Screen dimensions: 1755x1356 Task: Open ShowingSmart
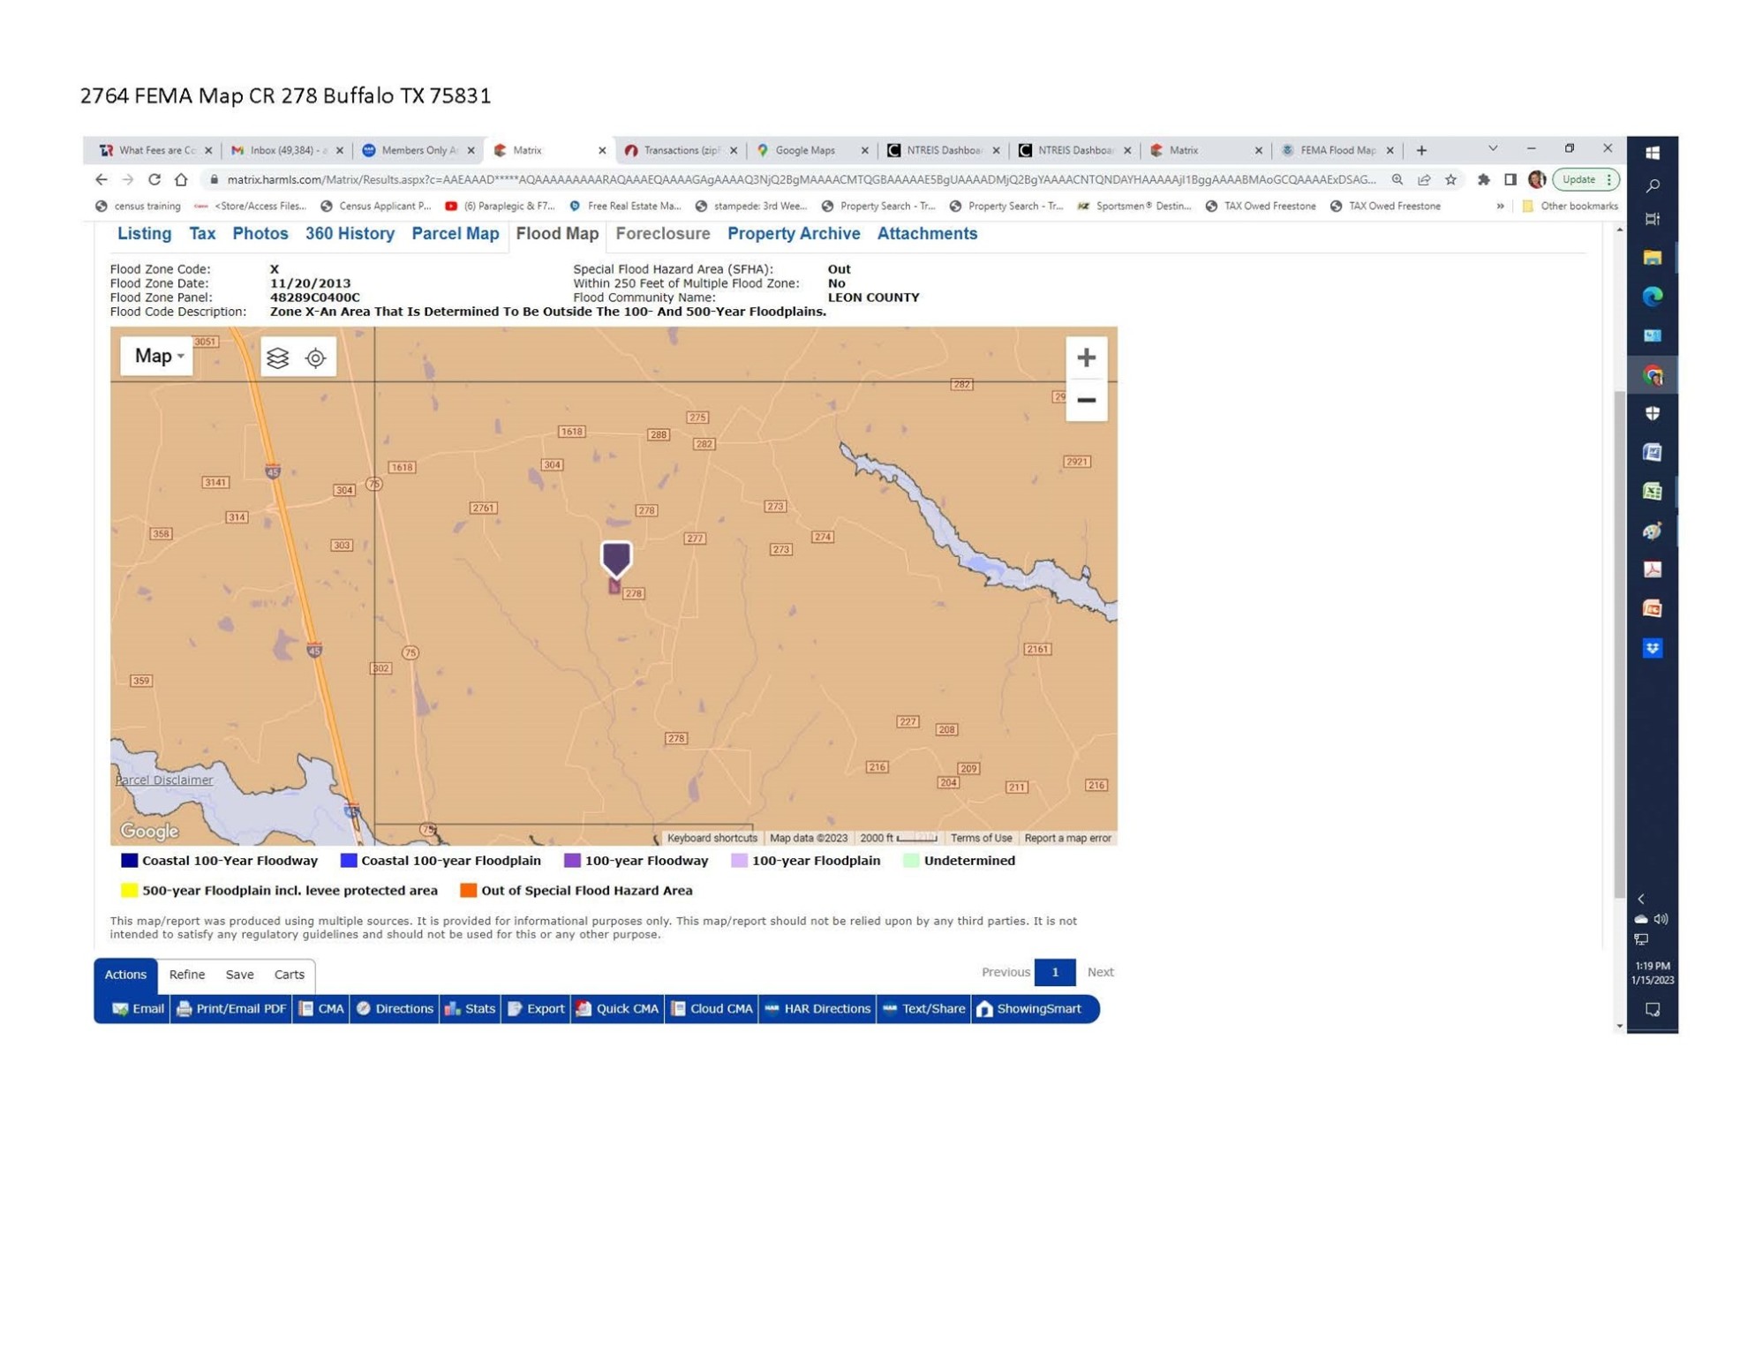pyautogui.click(x=1028, y=1008)
